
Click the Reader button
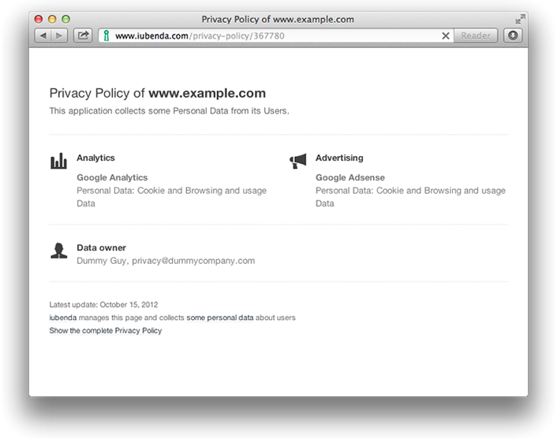[476, 35]
